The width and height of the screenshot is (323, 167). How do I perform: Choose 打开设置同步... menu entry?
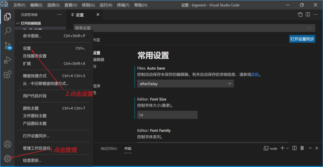54,136
